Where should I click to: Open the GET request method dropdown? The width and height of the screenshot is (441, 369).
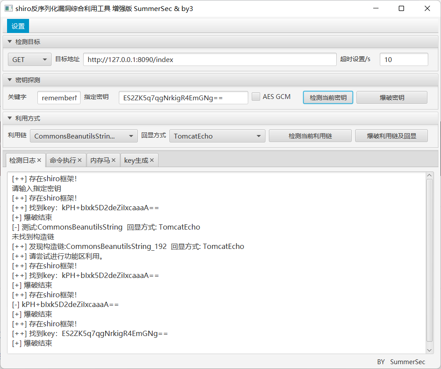click(29, 59)
